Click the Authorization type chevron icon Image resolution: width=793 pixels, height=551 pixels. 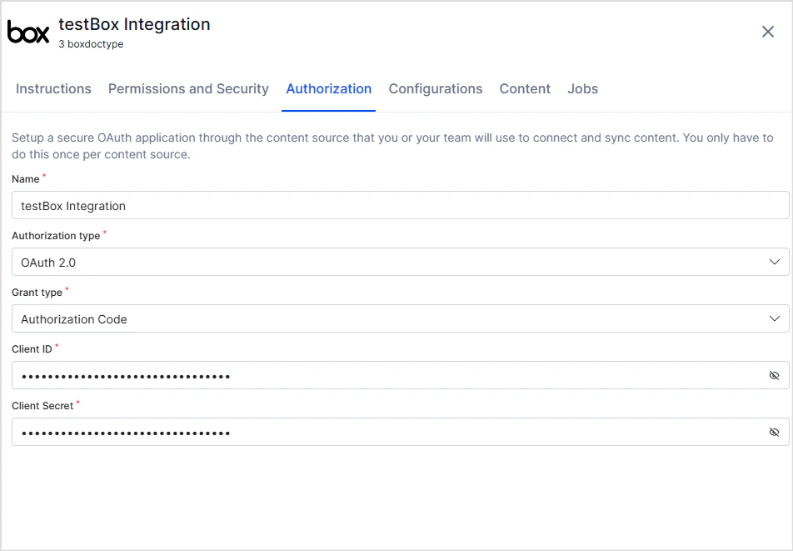click(x=776, y=262)
